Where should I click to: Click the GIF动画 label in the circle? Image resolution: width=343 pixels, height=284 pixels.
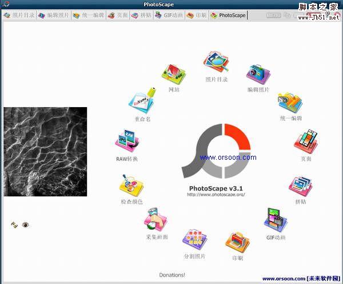276,238
